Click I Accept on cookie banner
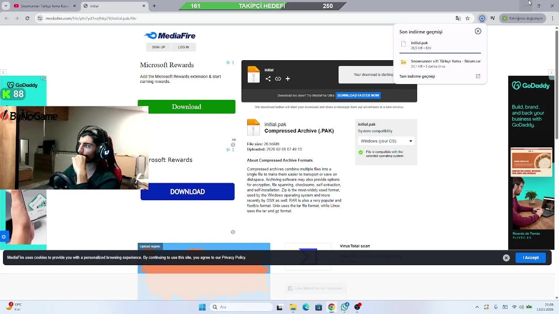The height and width of the screenshot is (314, 559). (x=531, y=258)
